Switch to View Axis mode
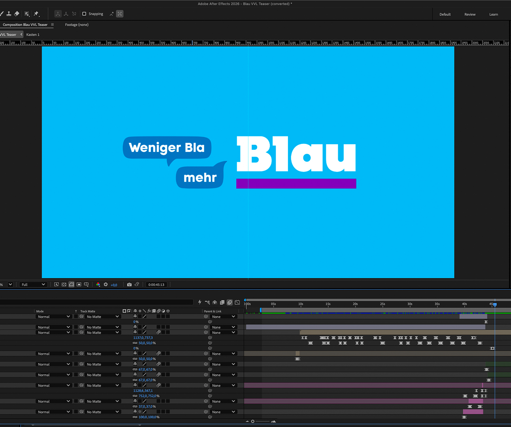 (x=74, y=14)
